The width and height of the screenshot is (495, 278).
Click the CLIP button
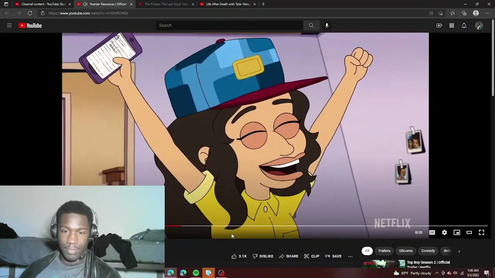[x=312, y=256]
